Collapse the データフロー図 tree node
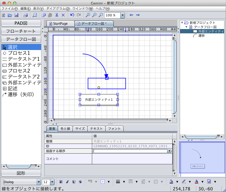226x192 pixels. (186, 27)
